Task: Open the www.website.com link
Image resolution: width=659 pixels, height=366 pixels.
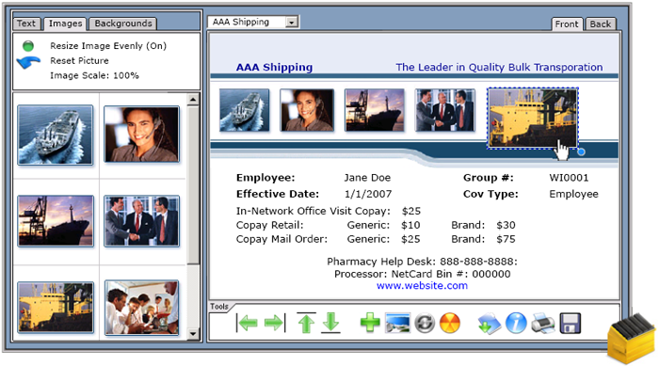Action: click(422, 286)
